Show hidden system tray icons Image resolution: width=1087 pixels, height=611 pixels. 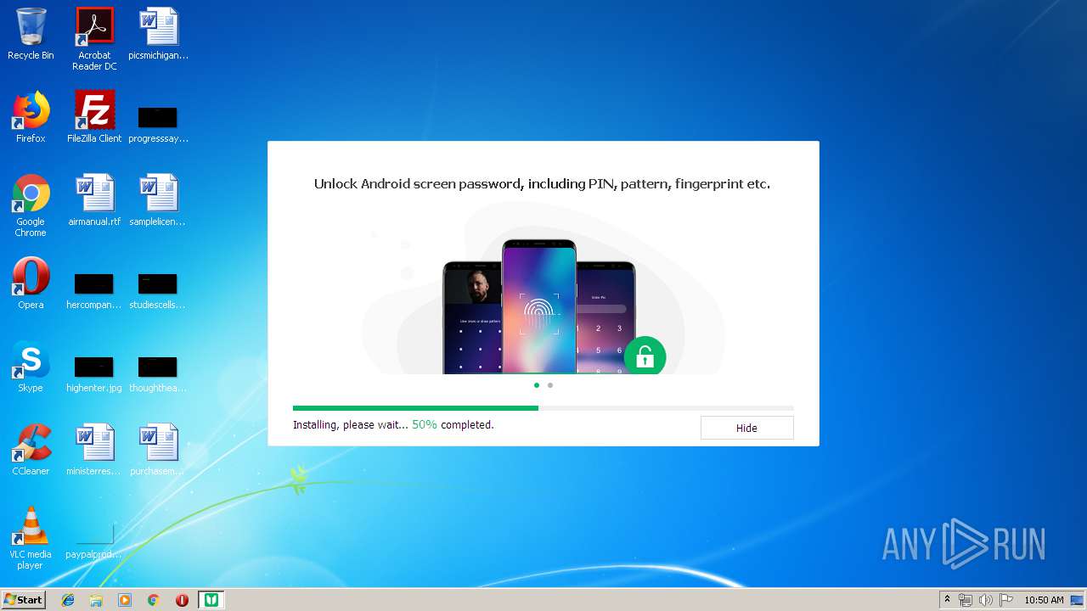pyautogui.click(x=948, y=600)
